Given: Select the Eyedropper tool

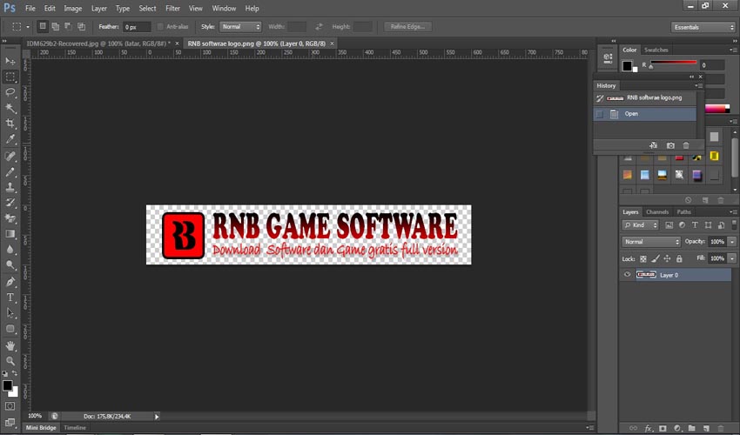Looking at the screenshot, I should click(x=10, y=139).
